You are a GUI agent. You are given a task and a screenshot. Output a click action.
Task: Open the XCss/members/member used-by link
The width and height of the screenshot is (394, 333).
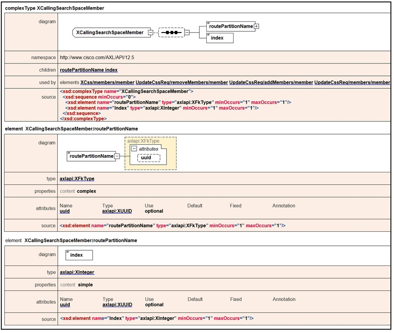coord(107,82)
